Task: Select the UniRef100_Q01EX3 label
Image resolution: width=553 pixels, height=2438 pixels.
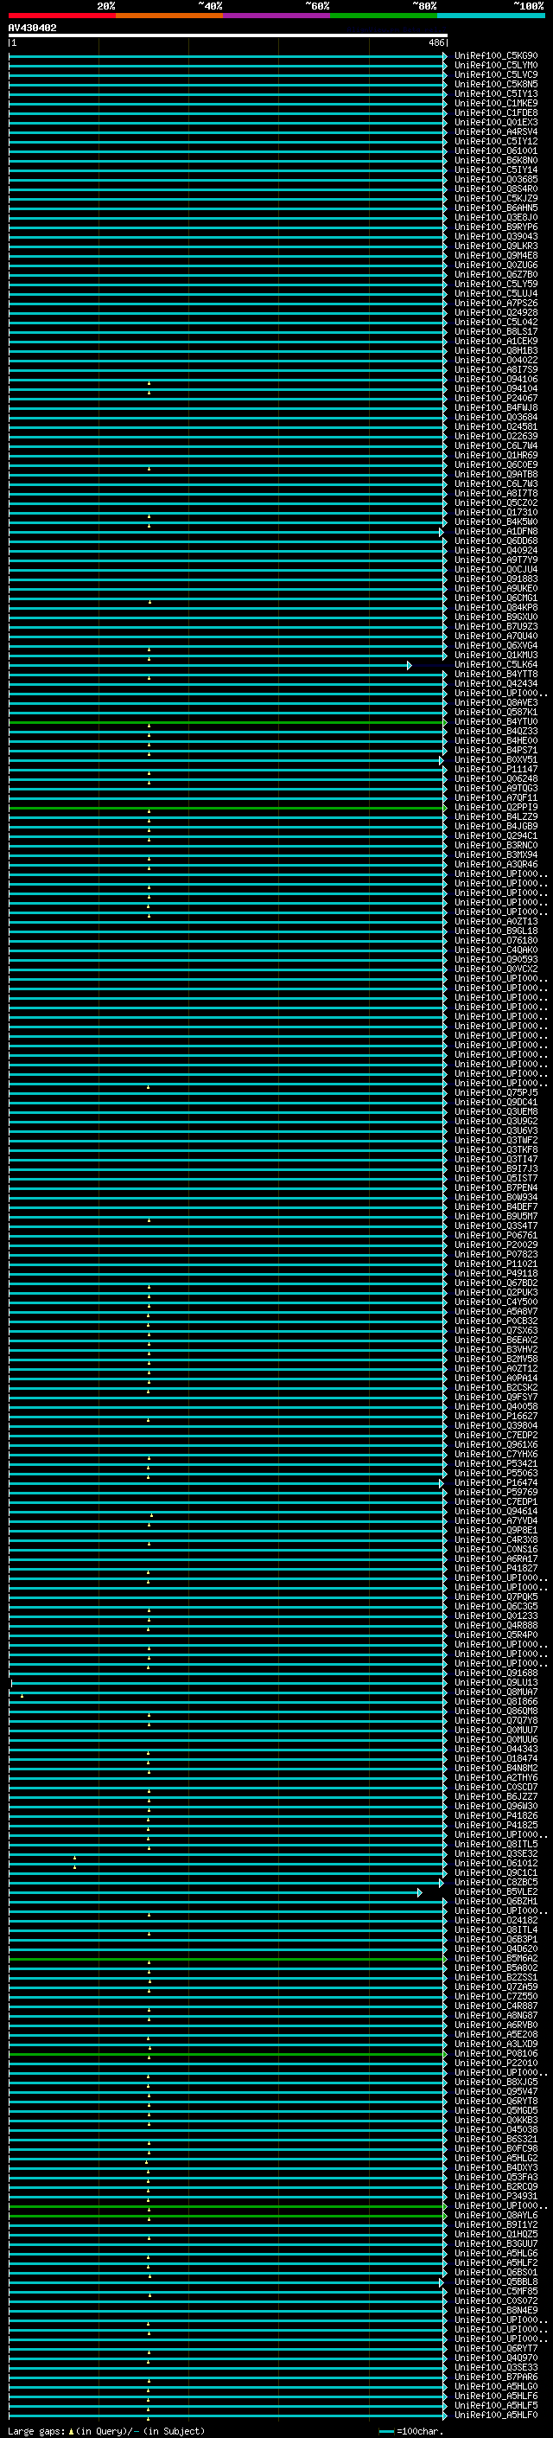Action: tap(496, 122)
